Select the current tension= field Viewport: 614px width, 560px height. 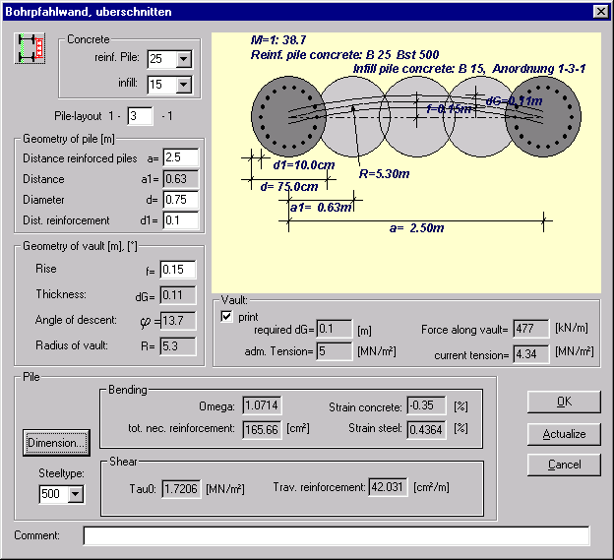click(x=531, y=354)
